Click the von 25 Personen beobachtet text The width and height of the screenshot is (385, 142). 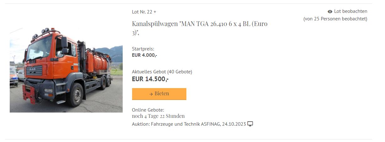tap(335, 19)
